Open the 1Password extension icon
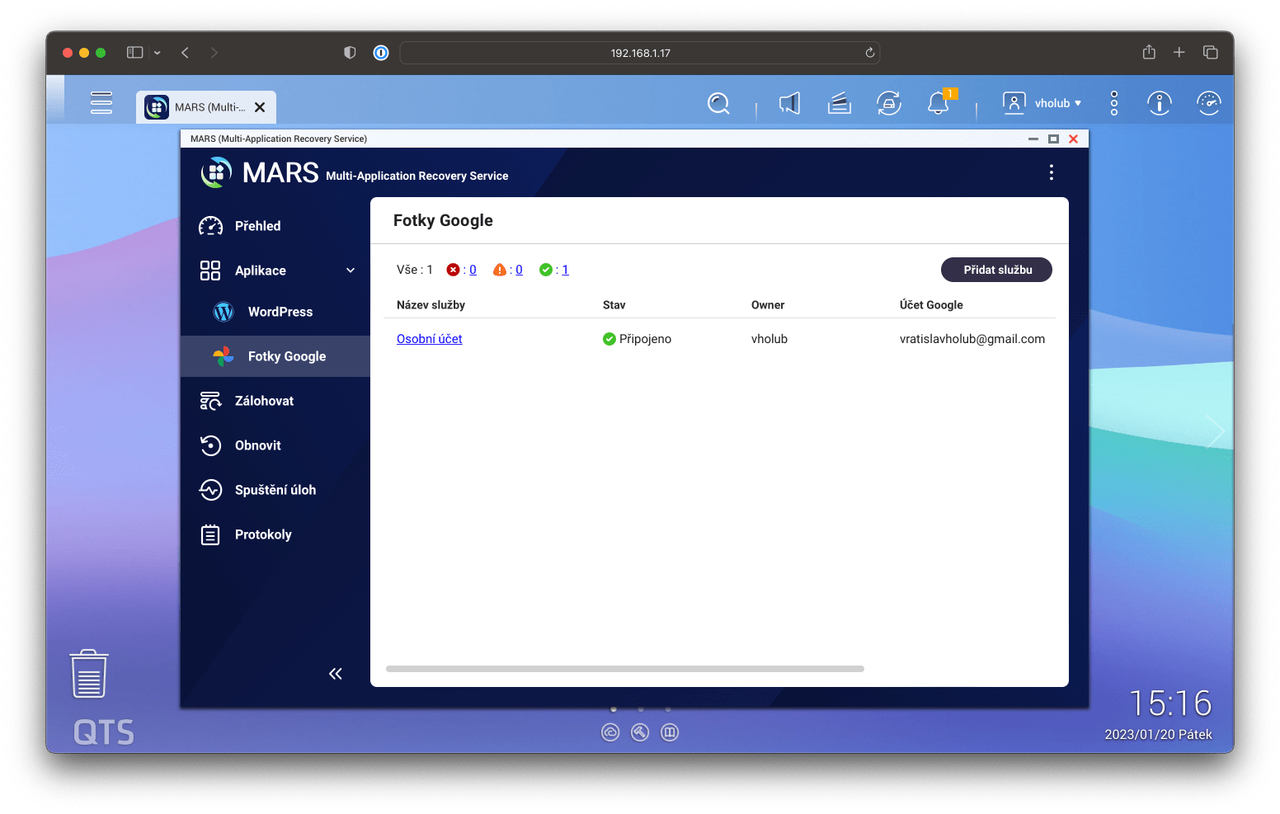Image resolution: width=1280 pixels, height=814 pixels. click(381, 53)
